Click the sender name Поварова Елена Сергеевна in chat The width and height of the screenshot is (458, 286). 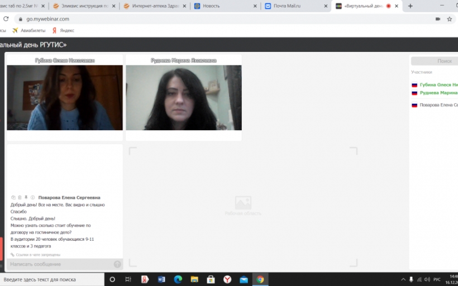(69, 198)
